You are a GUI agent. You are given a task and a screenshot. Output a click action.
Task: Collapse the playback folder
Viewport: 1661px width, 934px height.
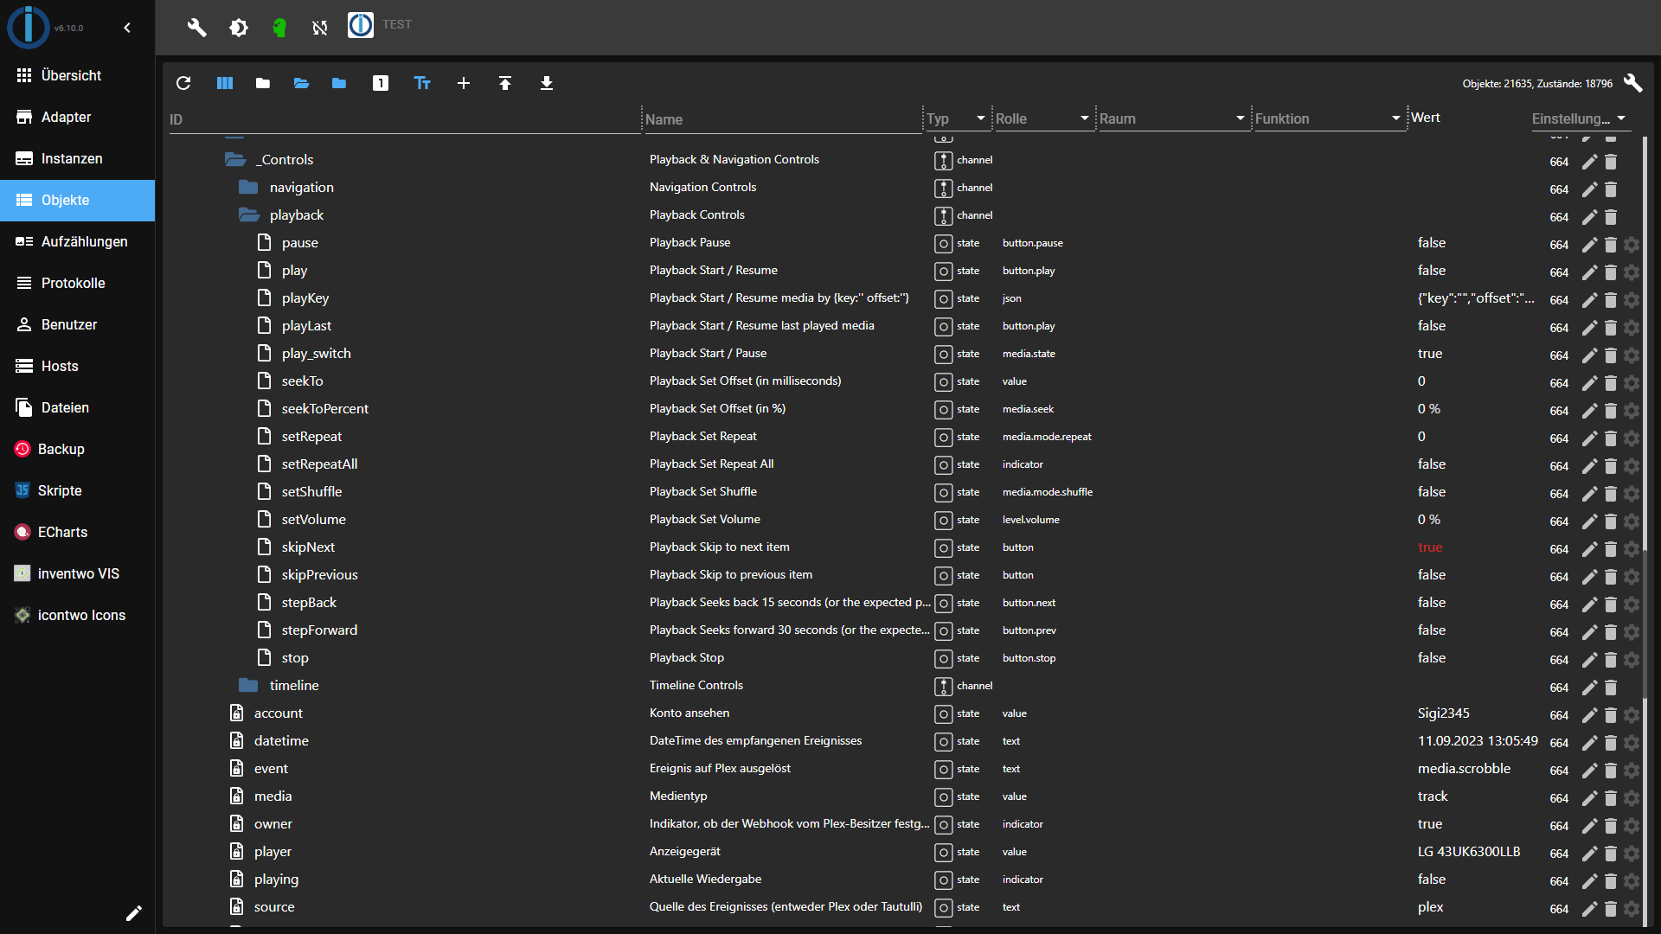249,215
